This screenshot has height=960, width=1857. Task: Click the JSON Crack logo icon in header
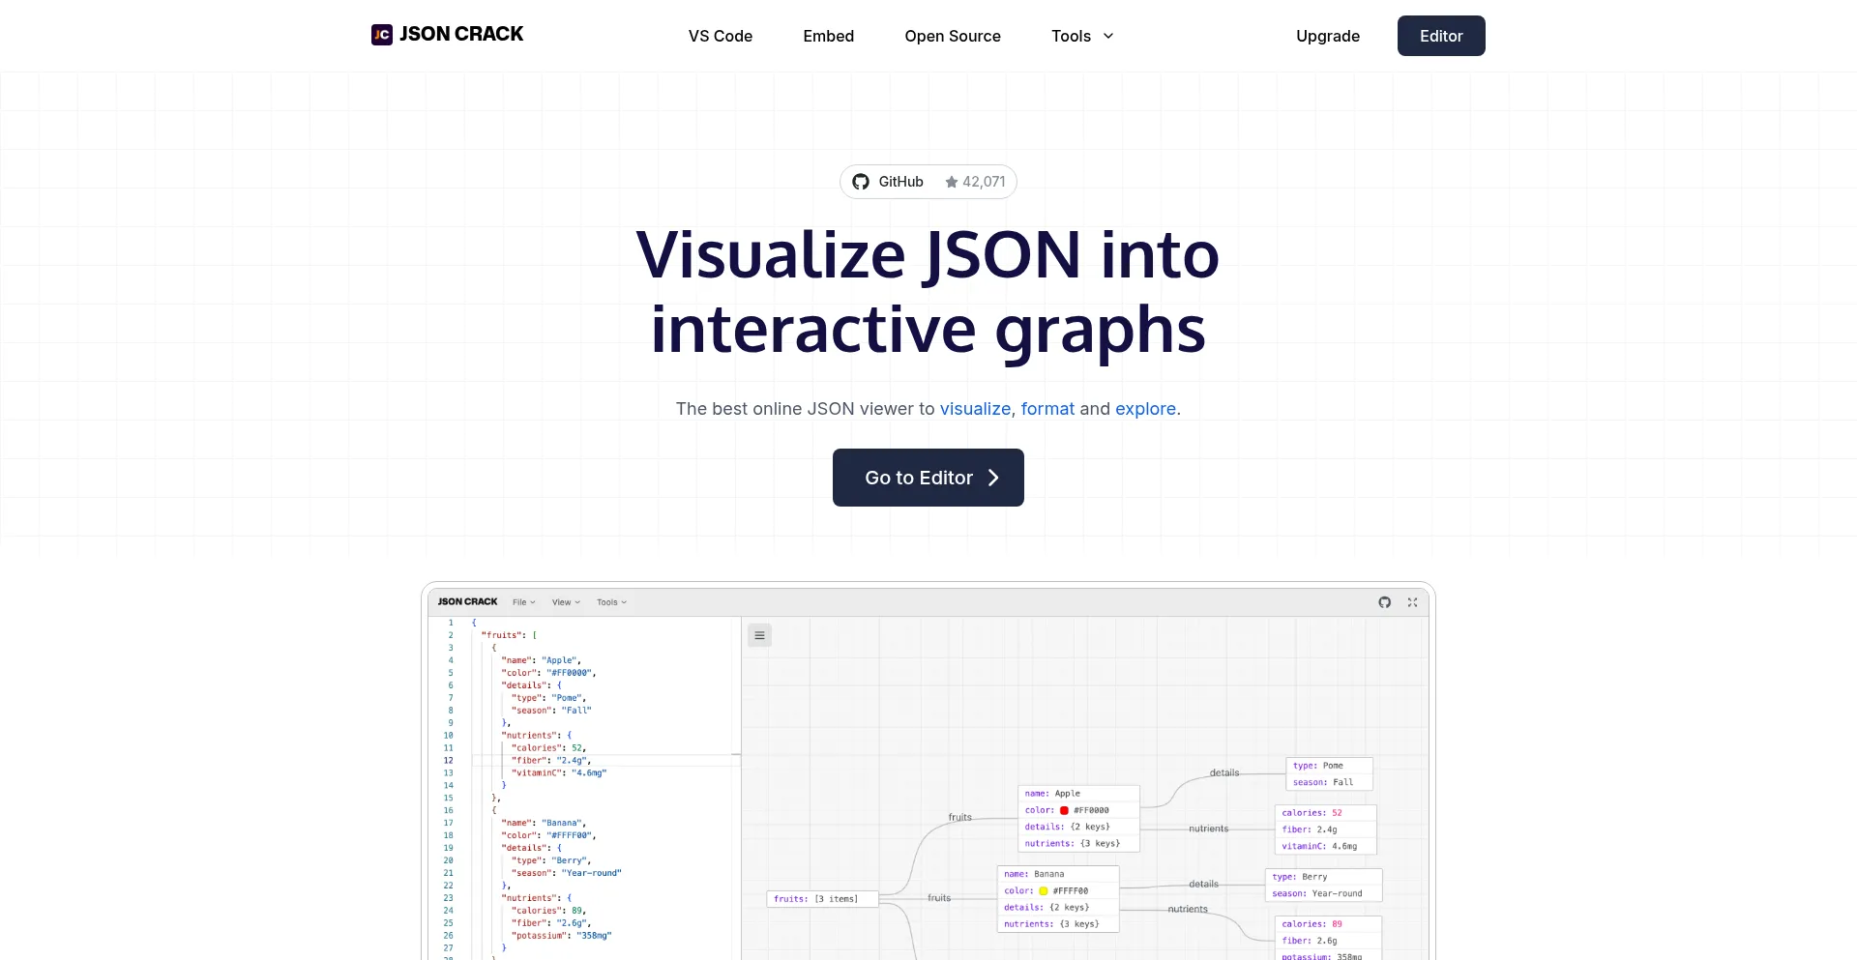coord(380,35)
